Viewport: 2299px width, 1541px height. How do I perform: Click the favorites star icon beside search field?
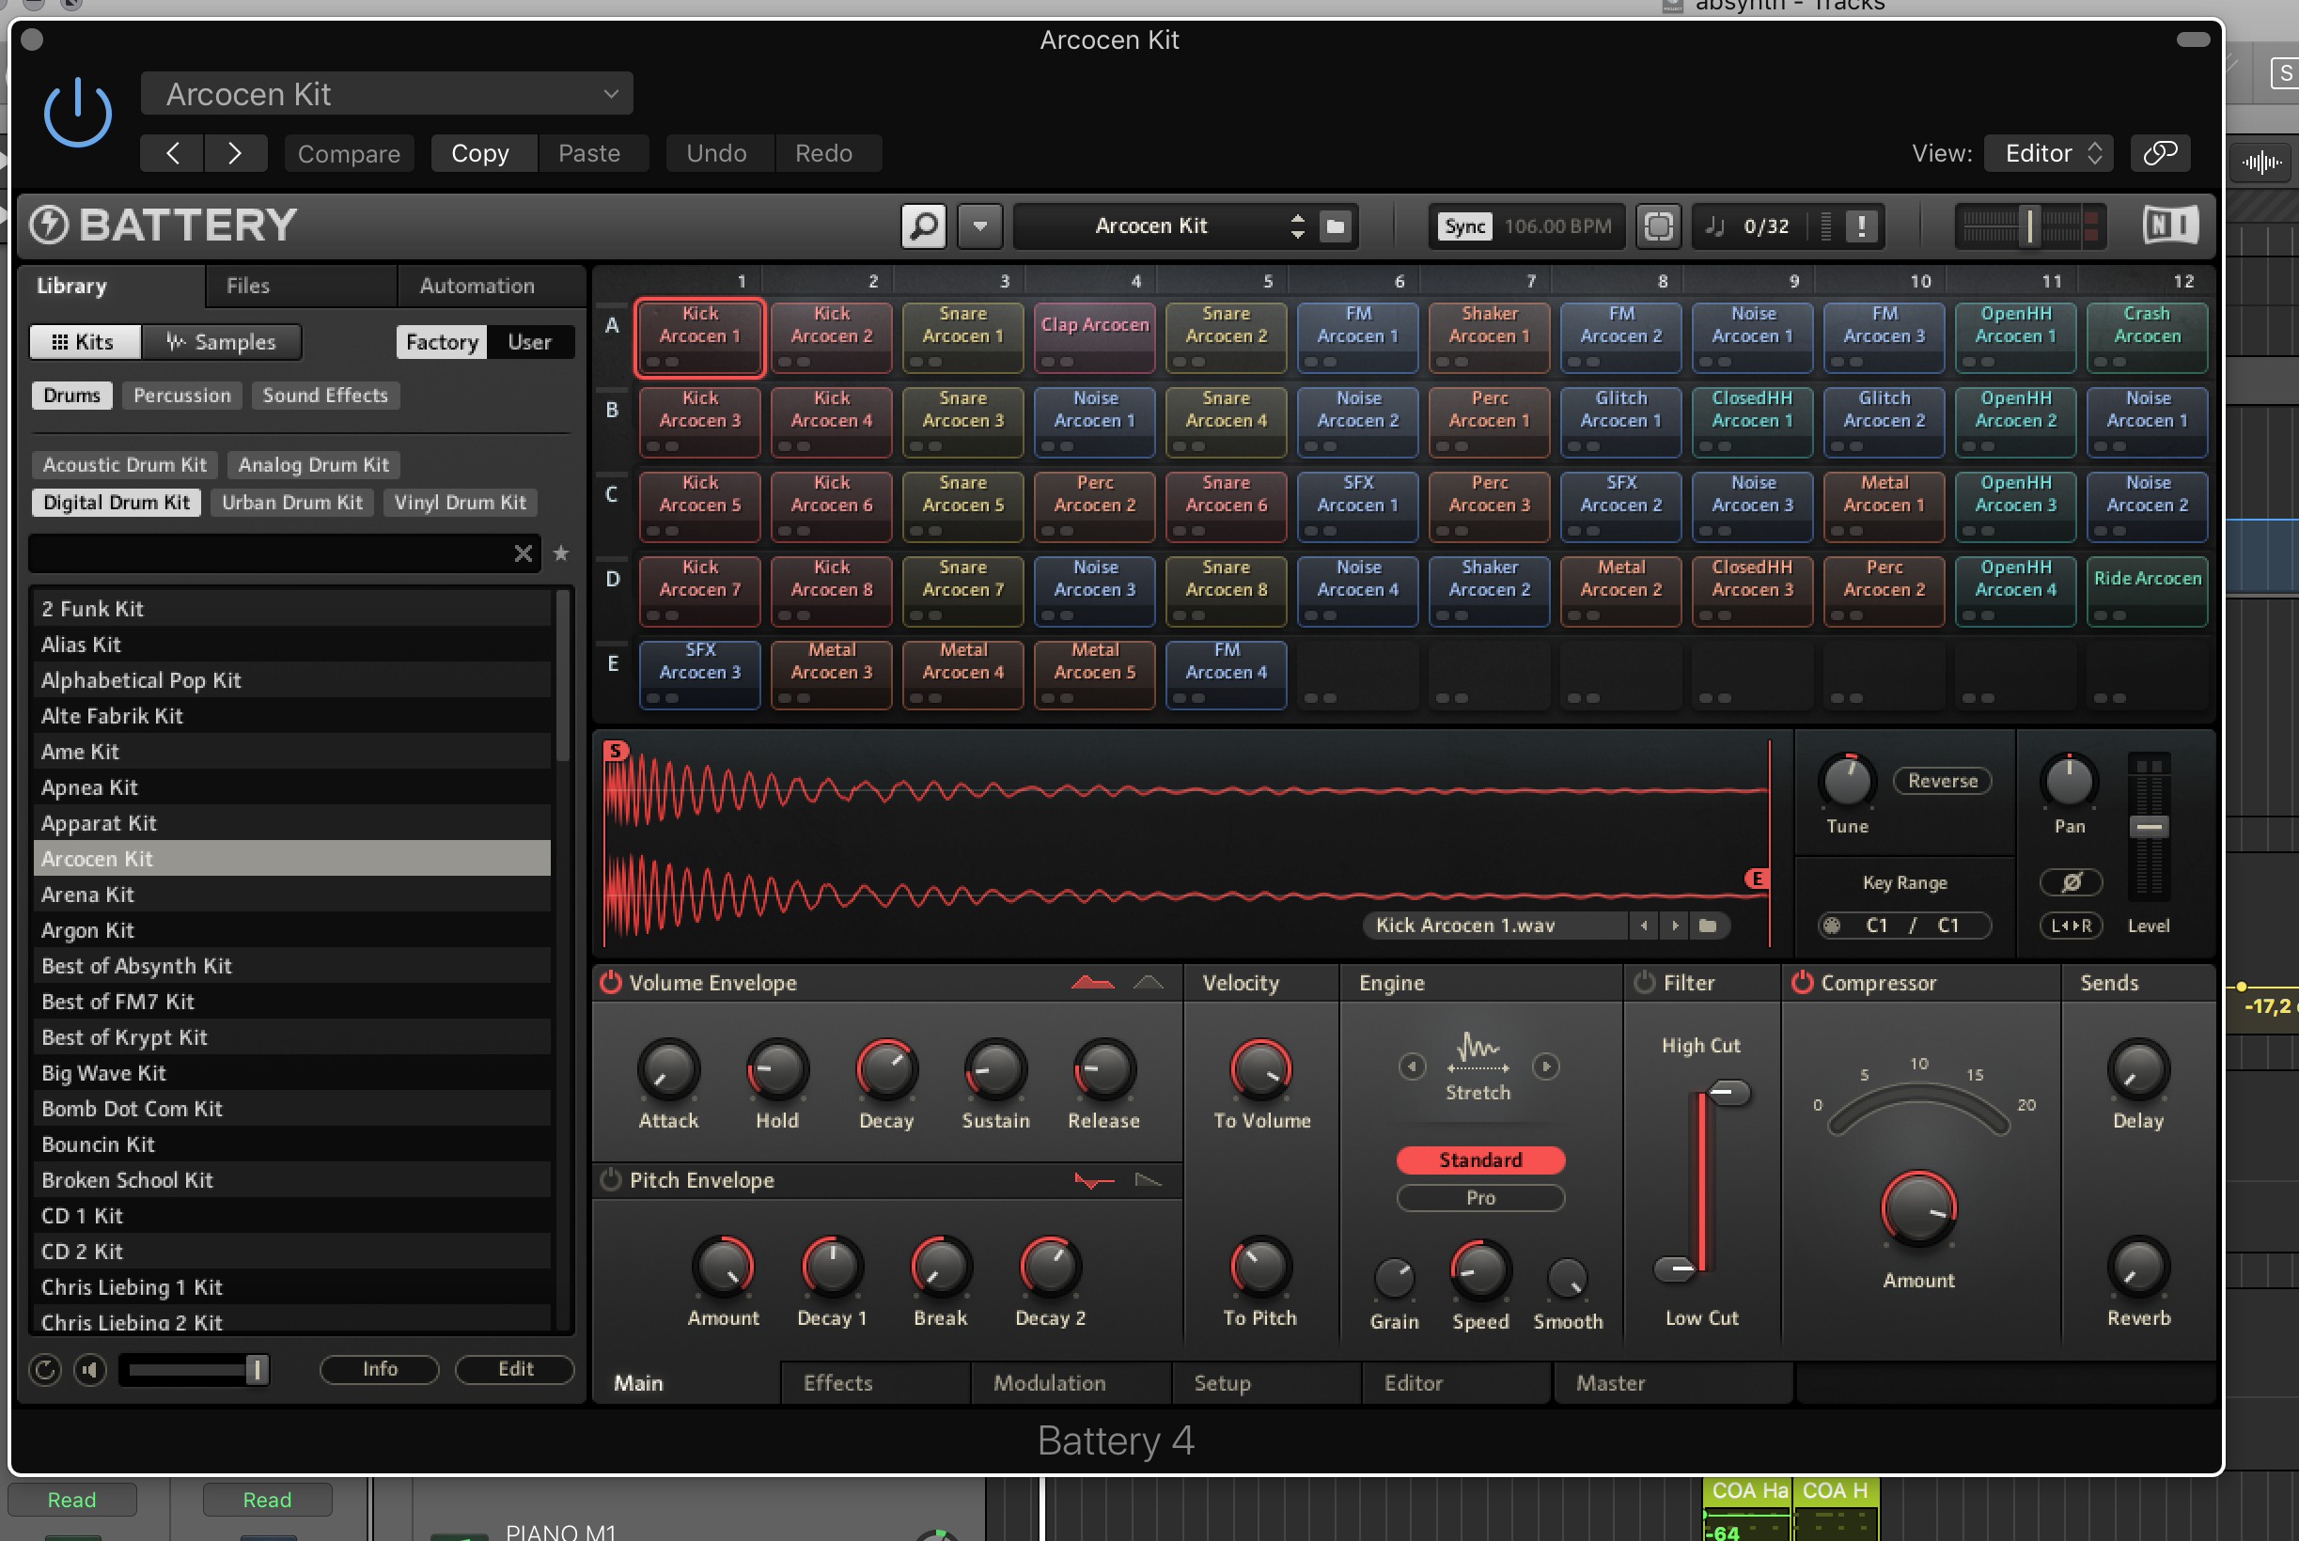pos(561,553)
